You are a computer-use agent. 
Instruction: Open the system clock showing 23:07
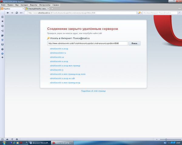tap(178, 143)
